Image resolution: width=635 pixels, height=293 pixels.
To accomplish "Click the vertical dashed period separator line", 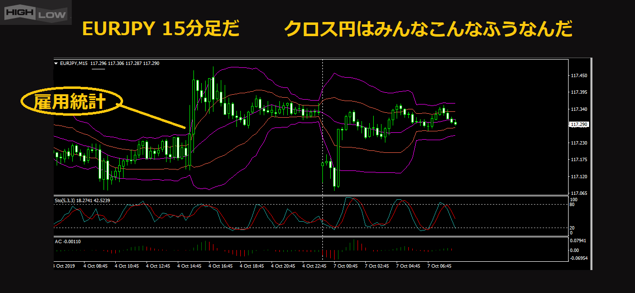I will pyautogui.click(x=322, y=146).
